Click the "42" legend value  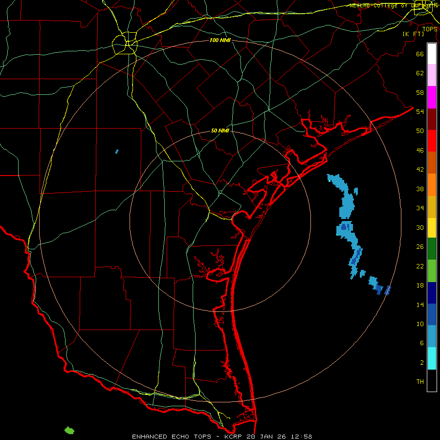point(420,170)
